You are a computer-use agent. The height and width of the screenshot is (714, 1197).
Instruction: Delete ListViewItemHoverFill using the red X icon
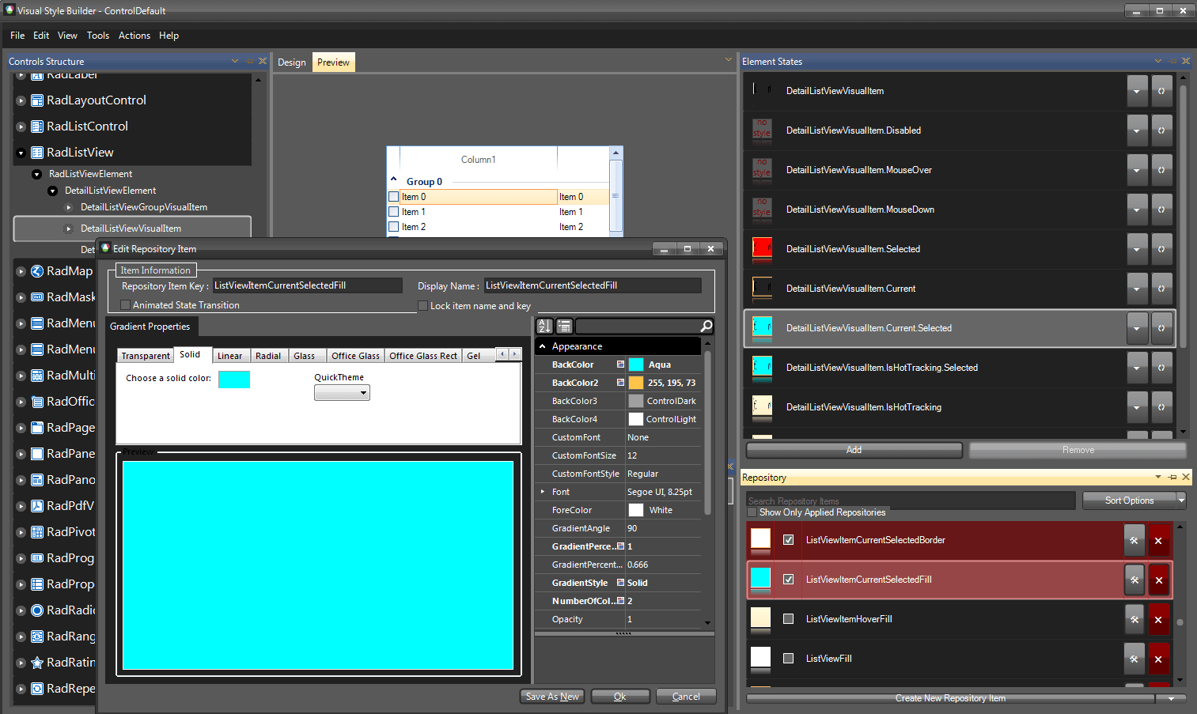coord(1158,619)
